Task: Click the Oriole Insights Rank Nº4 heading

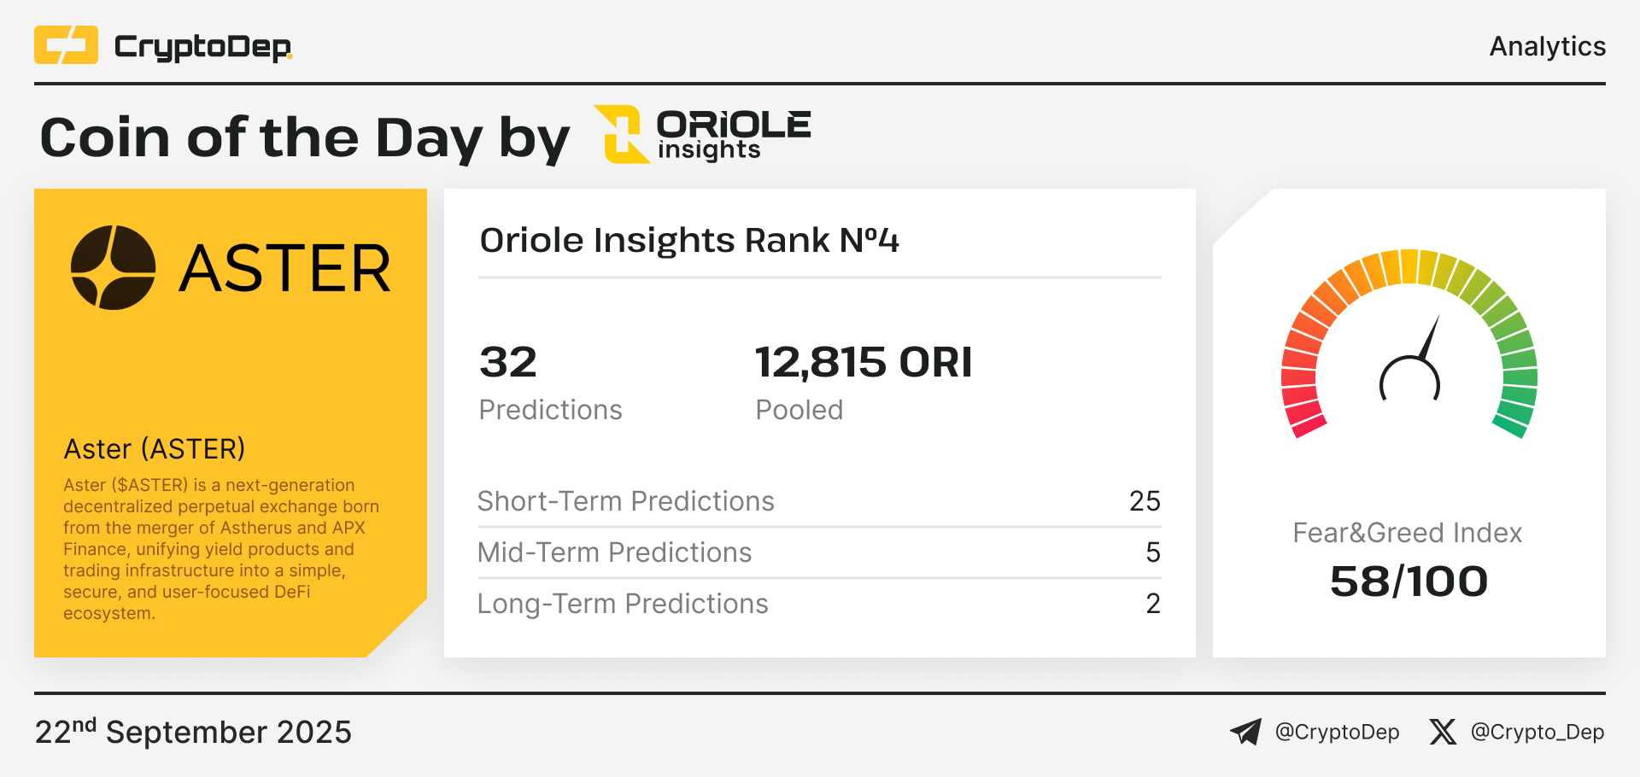Action: [689, 240]
